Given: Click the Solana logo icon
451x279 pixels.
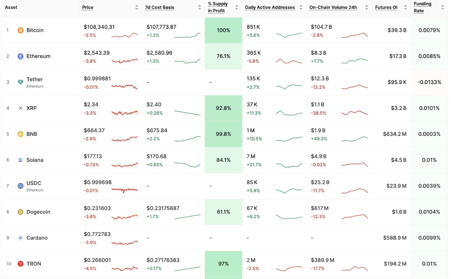Looking at the screenshot, I should pos(20,160).
